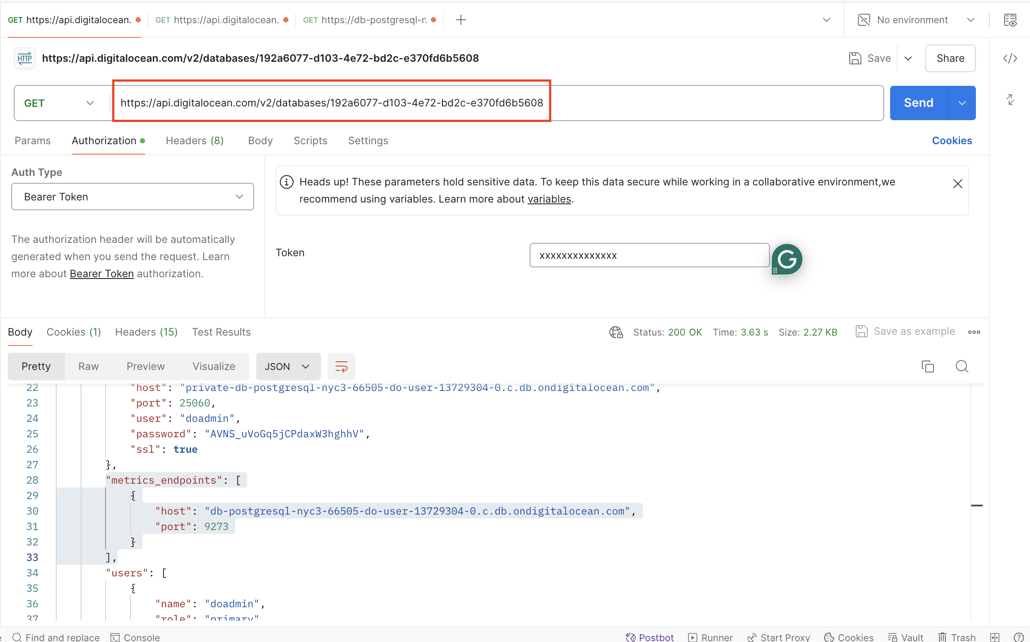
Task: Click the search response magnifier icon
Action: click(x=962, y=366)
